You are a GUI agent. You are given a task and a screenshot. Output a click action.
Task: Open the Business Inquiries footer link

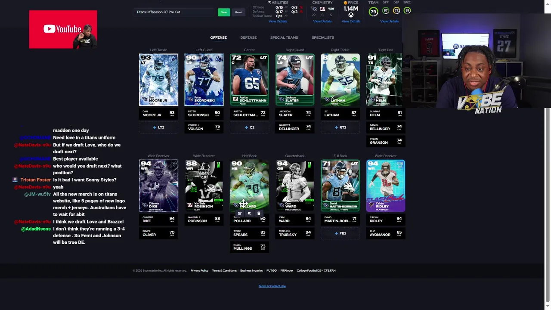(251, 270)
